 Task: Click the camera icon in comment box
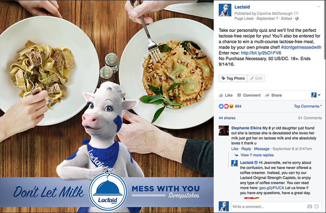click(x=310, y=206)
